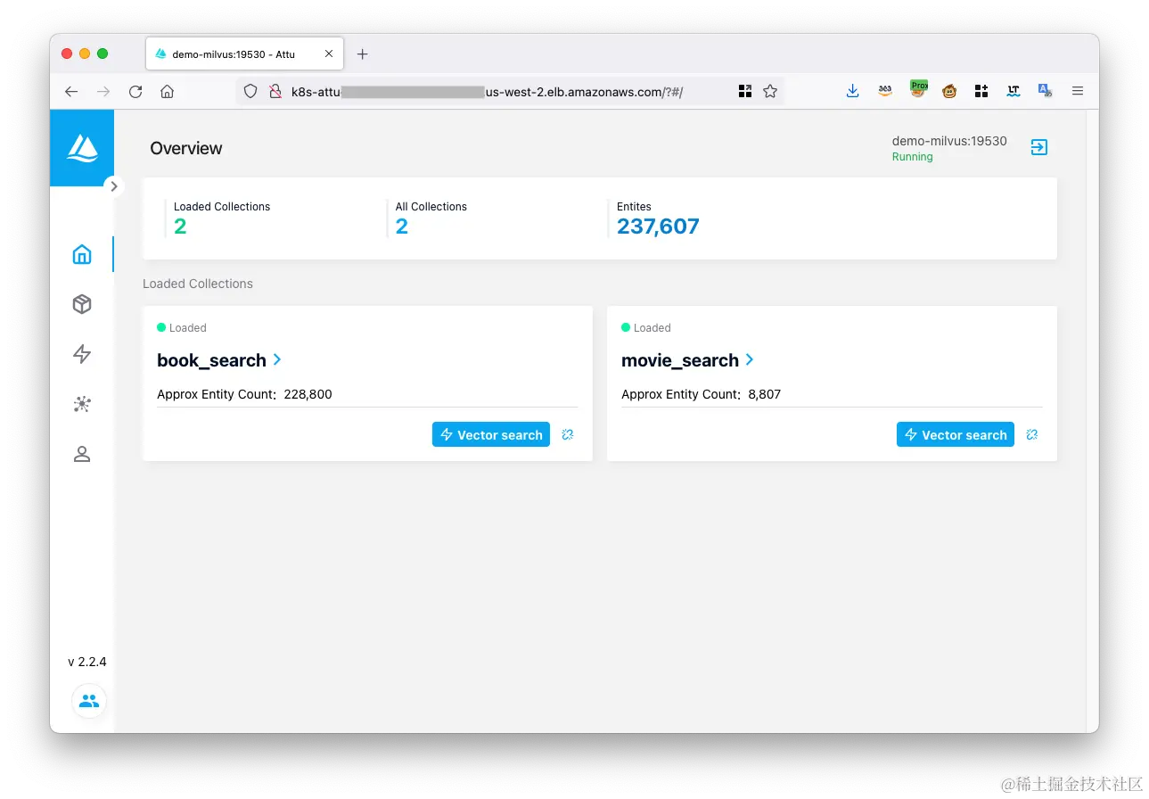The height and width of the screenshot is (799, 1149).
Task: Click the page vertical scrollbar
Action: (x=1092, y=420)
